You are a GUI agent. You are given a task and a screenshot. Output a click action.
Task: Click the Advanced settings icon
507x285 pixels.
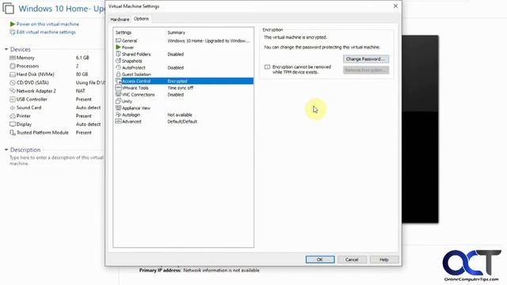click(x=118, y=121)
